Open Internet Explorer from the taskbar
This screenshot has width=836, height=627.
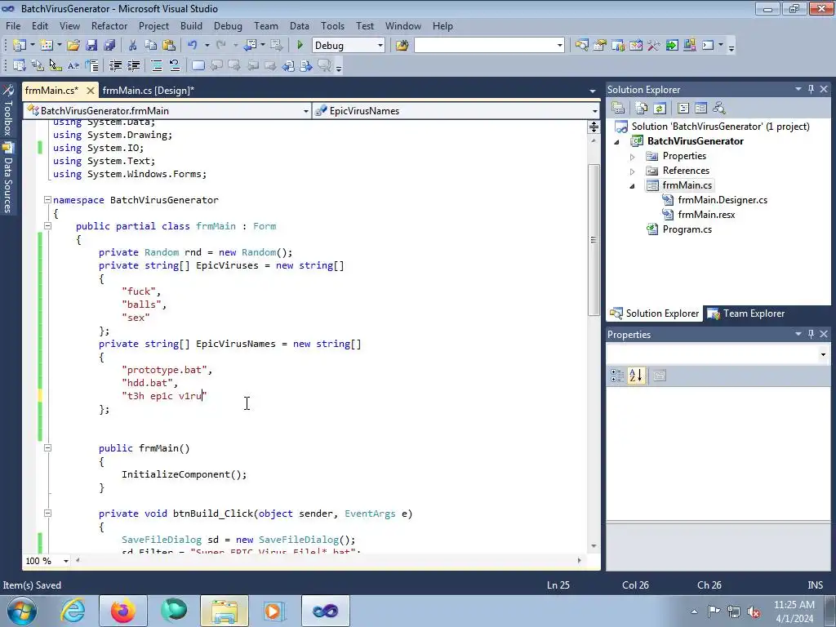[73, 611]
